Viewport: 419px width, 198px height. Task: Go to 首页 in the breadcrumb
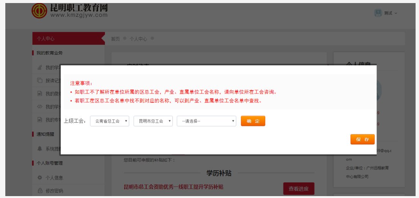click(x=115, y=39)
